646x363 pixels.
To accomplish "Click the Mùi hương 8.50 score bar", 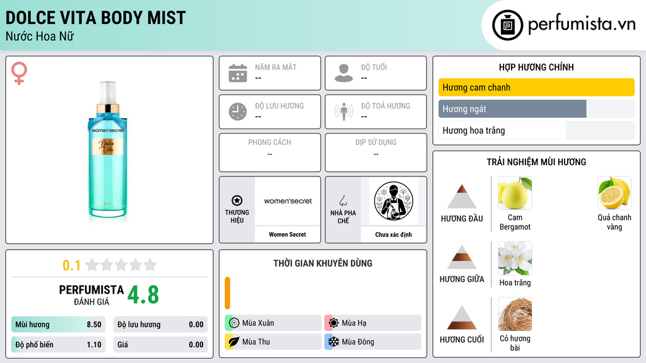I will pyautogui.click(x=58, y=325).
